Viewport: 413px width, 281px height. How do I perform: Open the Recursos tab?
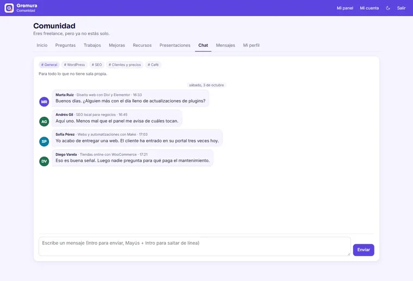click(142, 45)
